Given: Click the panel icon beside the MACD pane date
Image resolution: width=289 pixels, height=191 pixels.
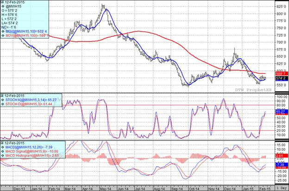Looking at the screenshot, I should click(x=2, y=143).
